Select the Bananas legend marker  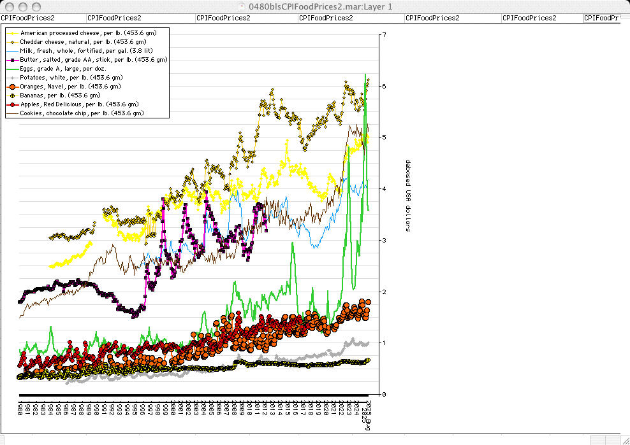click(13, 95)
